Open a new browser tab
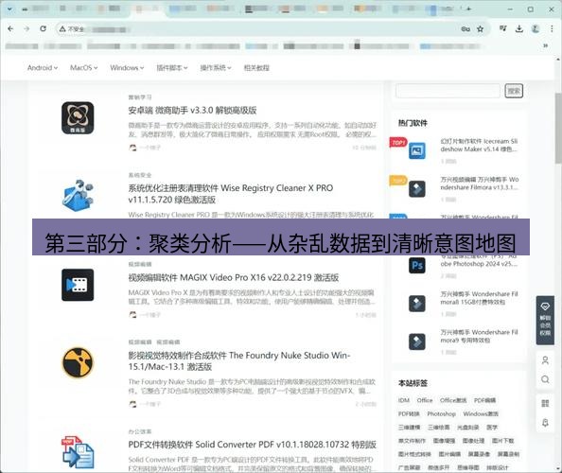 468,9
